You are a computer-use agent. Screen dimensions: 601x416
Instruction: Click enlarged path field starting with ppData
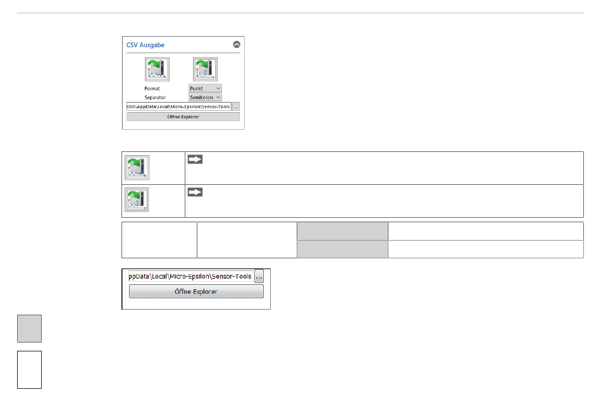[x=190, y=277]
